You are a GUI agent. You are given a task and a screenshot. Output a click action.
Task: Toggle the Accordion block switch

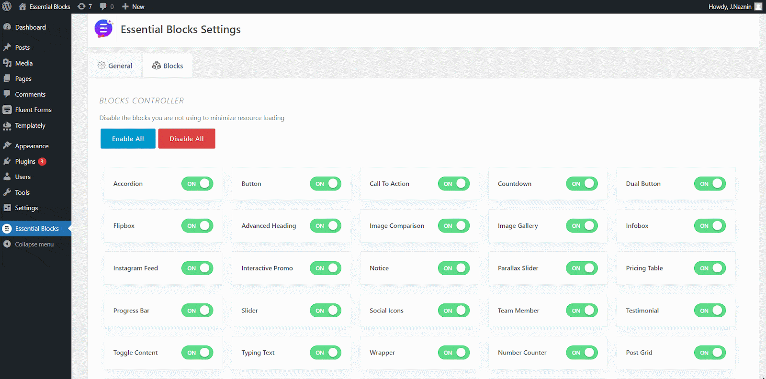pos(197,184)
